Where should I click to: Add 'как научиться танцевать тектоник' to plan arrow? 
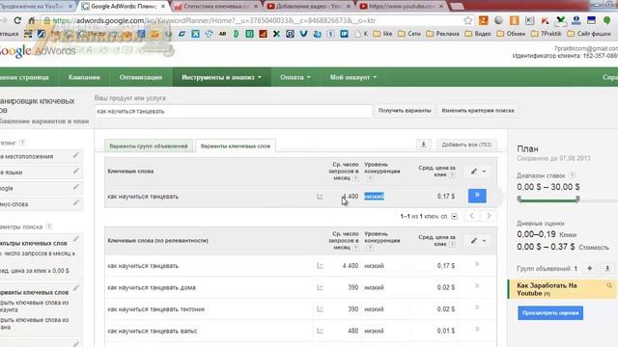coord(477,307)
